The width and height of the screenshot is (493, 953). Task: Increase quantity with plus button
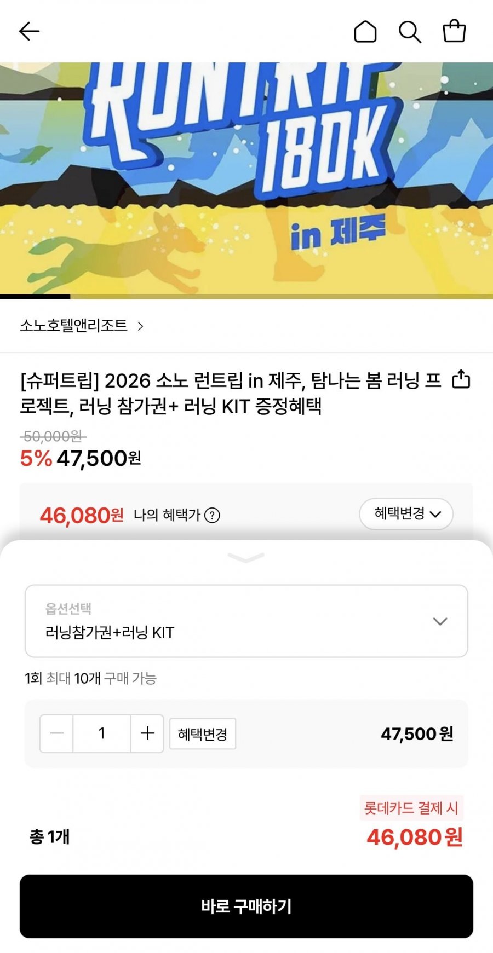pyautogui.click(x=147, y=733)
